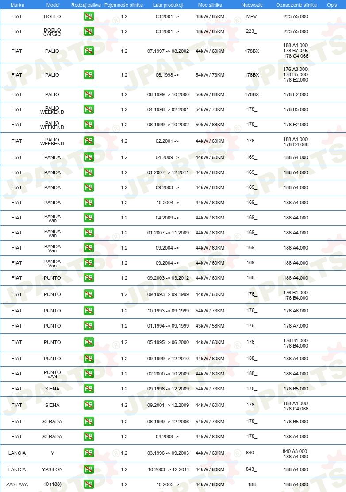Click the Model column header
346x492 pixels.
coord(53,5)
